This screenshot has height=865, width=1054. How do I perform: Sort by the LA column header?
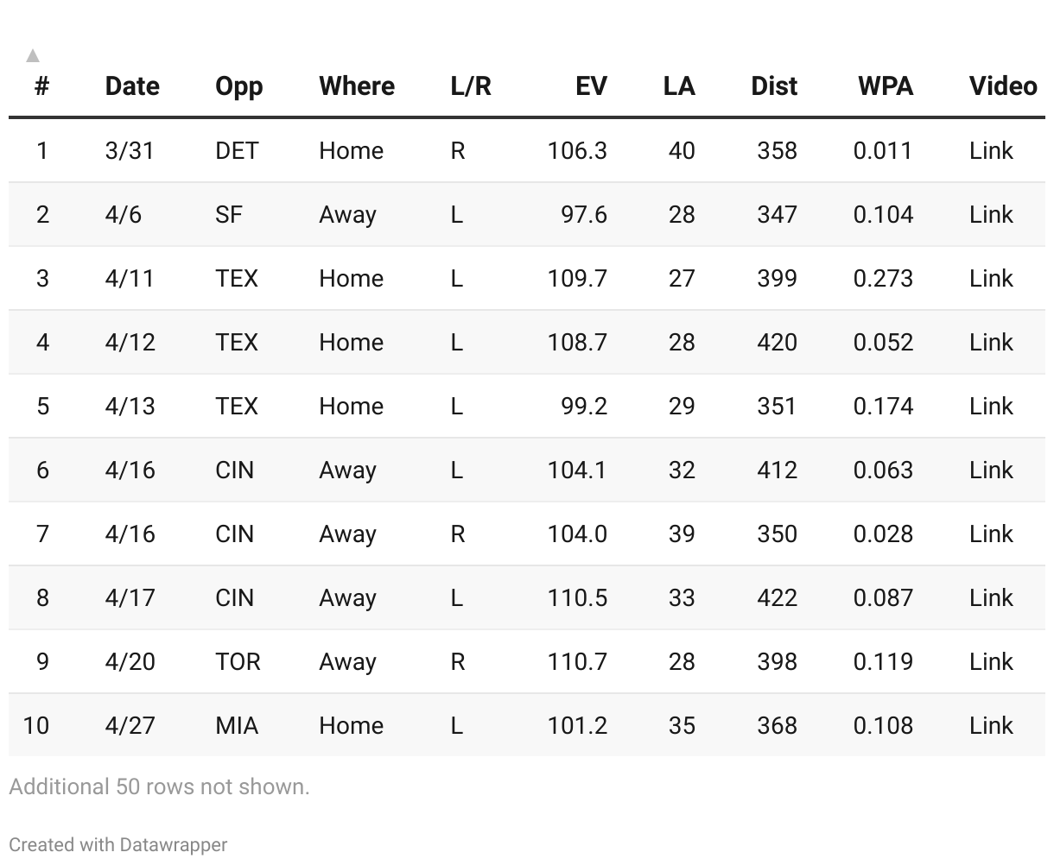point(679,86)
